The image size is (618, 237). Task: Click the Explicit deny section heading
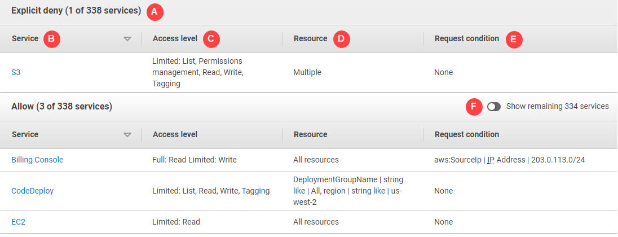(x=76, y=11)
